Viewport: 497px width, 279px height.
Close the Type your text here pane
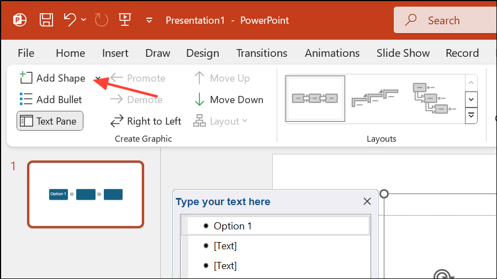point(367,202)
